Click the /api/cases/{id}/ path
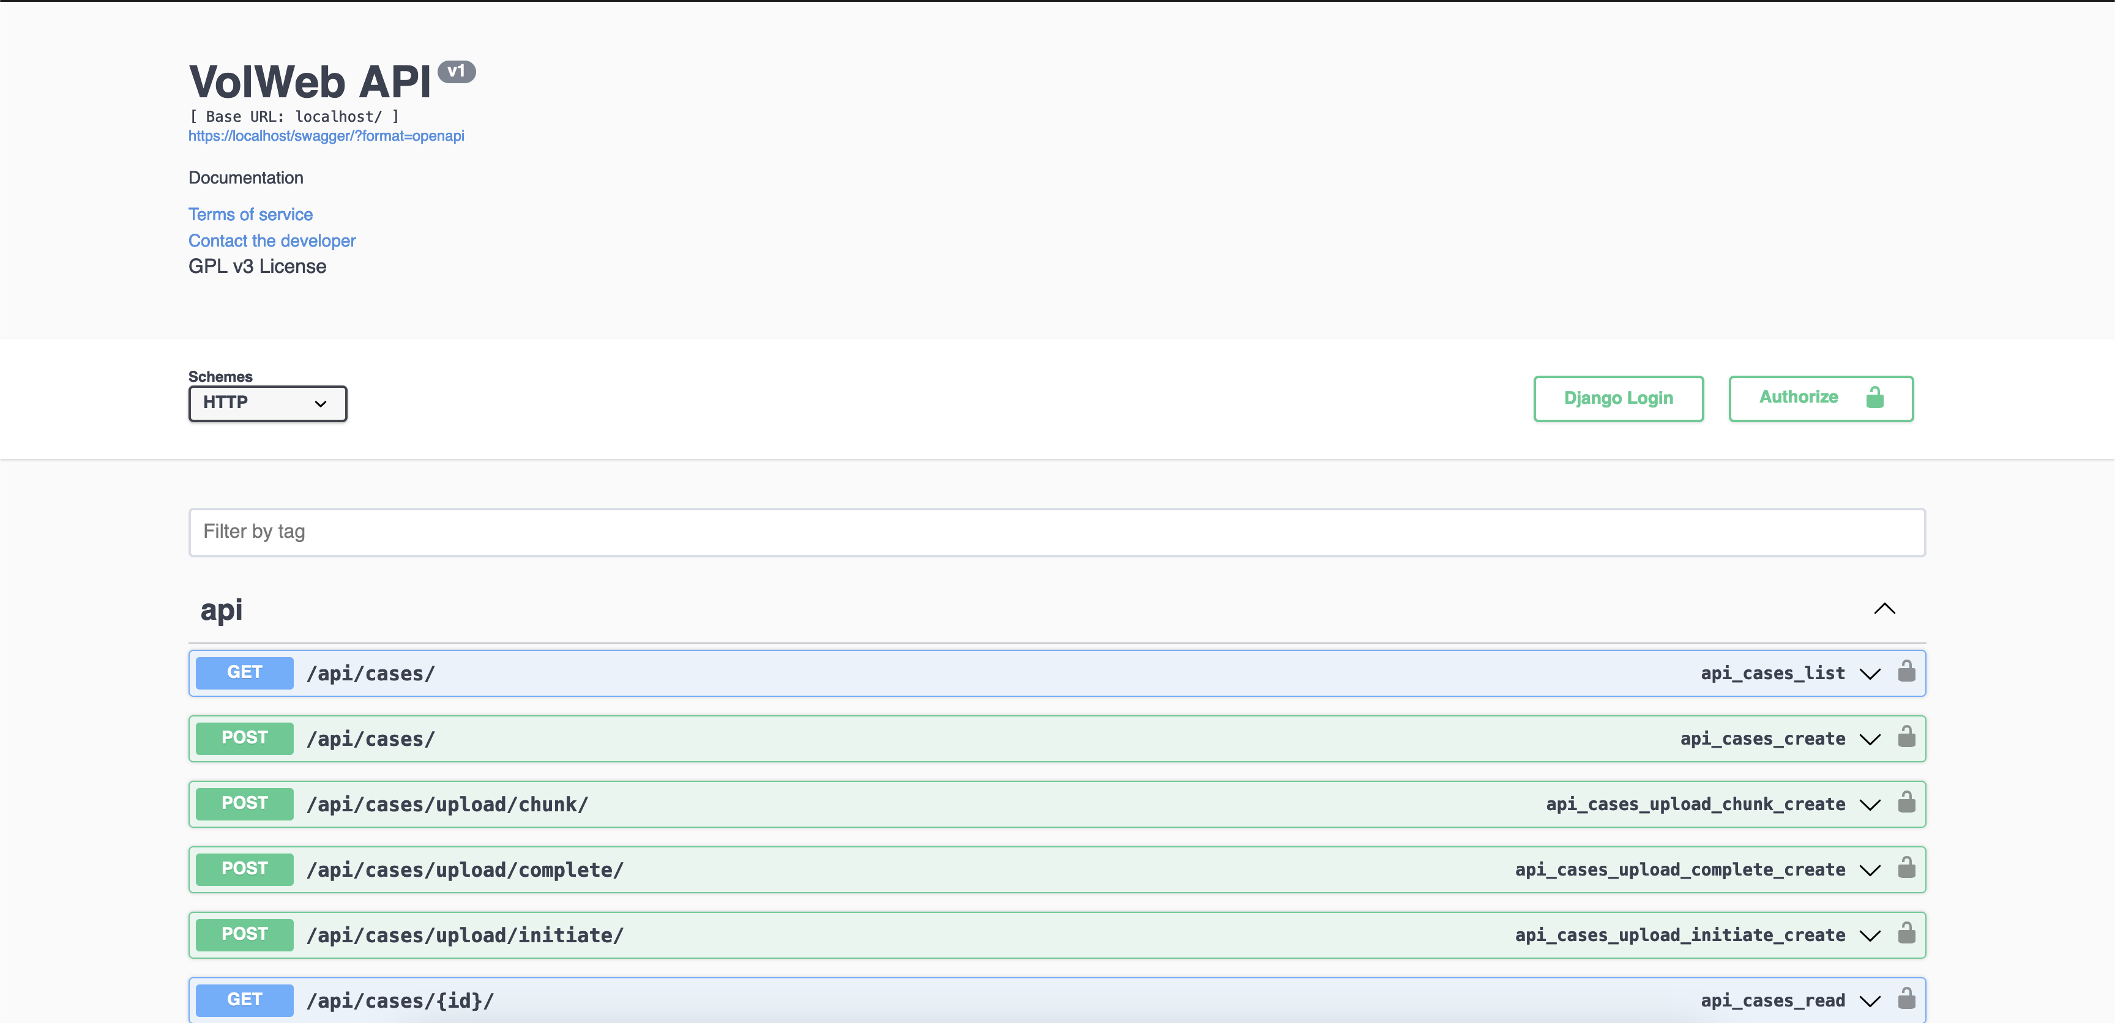Viewport: 2115px width, 1023px height. pyautogui.click(x=400, y=1001)
